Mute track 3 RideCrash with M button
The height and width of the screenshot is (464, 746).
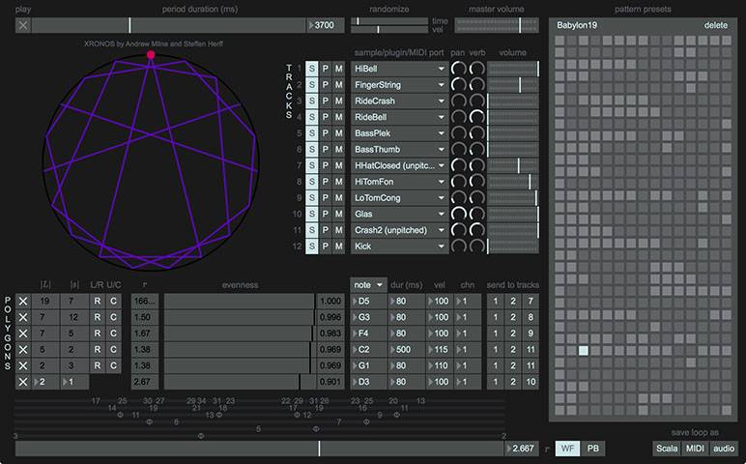pyautogui.click(x=339, y=101)
